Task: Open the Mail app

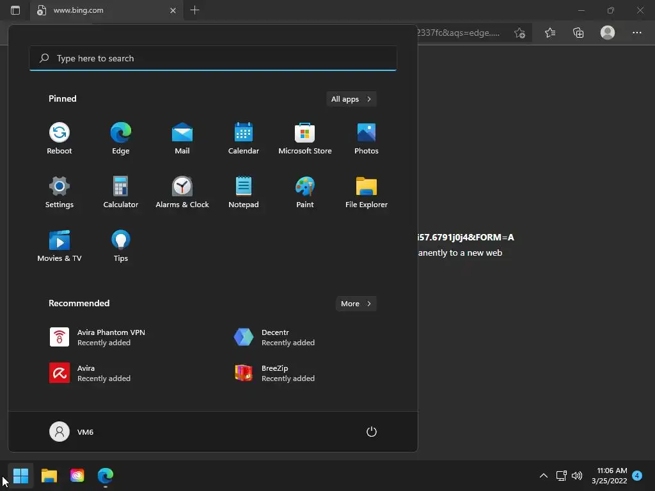Action: (182, 139)
